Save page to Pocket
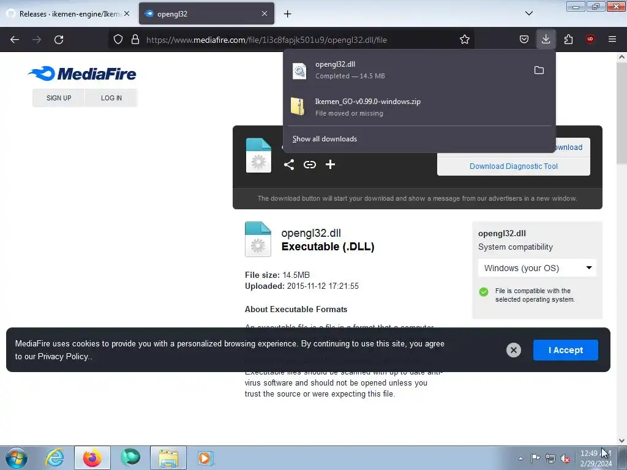 pyautogui.click(x=524, y=40)
